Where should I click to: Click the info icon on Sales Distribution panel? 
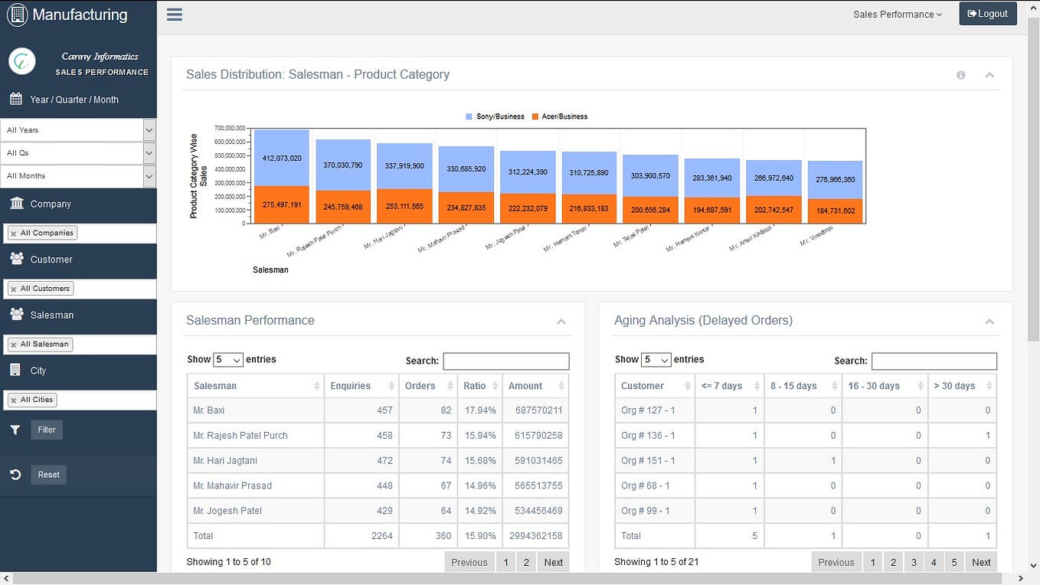[961, 75]
